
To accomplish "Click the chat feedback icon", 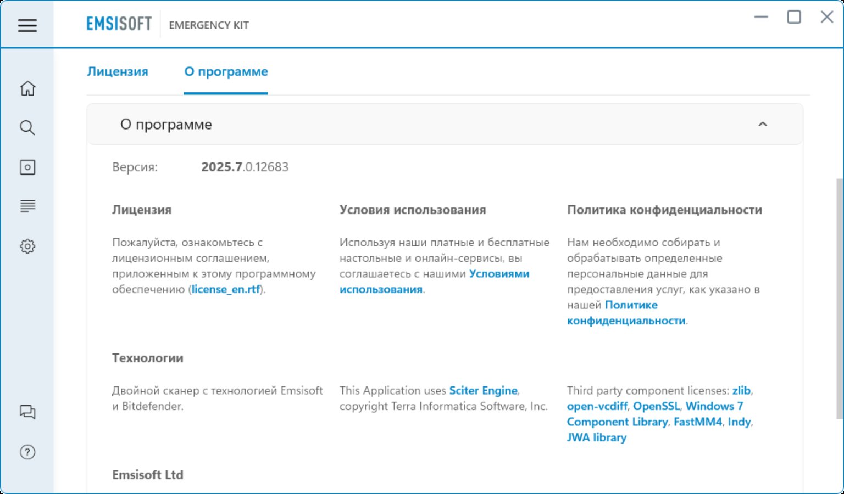I will coord(27,412).
